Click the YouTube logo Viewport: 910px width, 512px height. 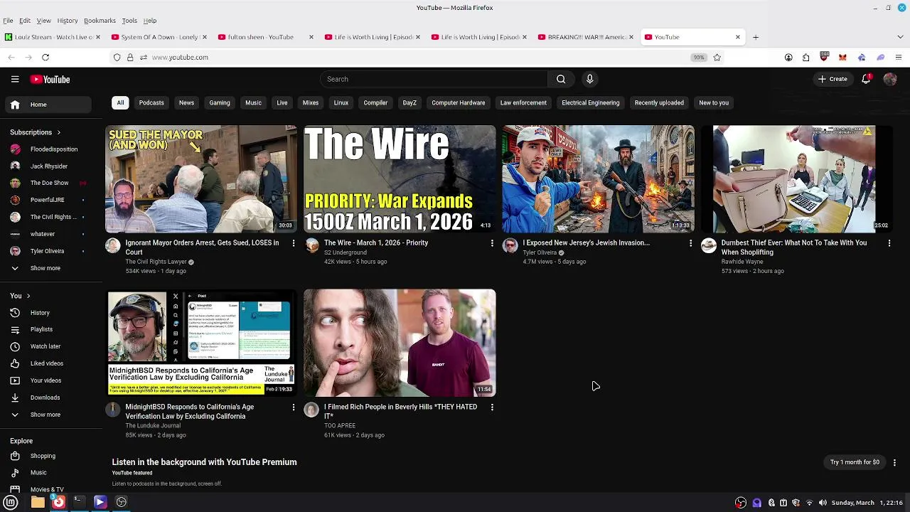(50, 79)
